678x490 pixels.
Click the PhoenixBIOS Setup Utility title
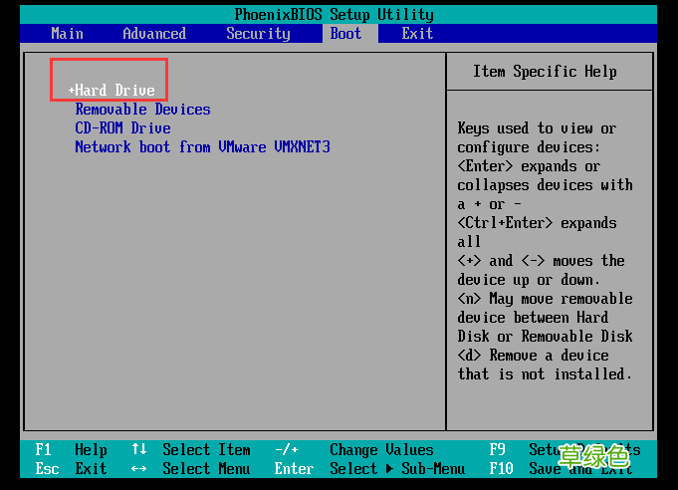[x=335, y=14]
